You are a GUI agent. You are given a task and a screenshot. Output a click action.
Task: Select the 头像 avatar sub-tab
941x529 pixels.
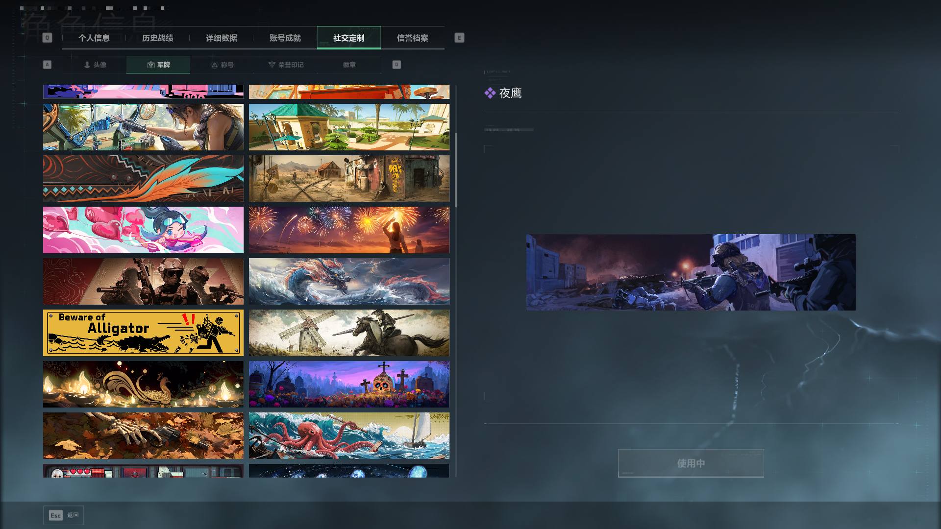coord(95,65)
